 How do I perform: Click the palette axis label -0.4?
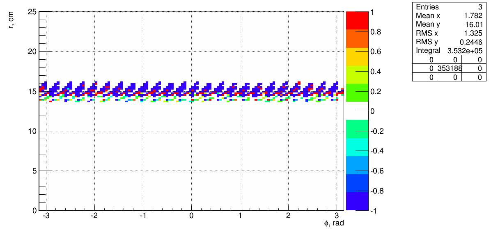[x=377, y=151]
